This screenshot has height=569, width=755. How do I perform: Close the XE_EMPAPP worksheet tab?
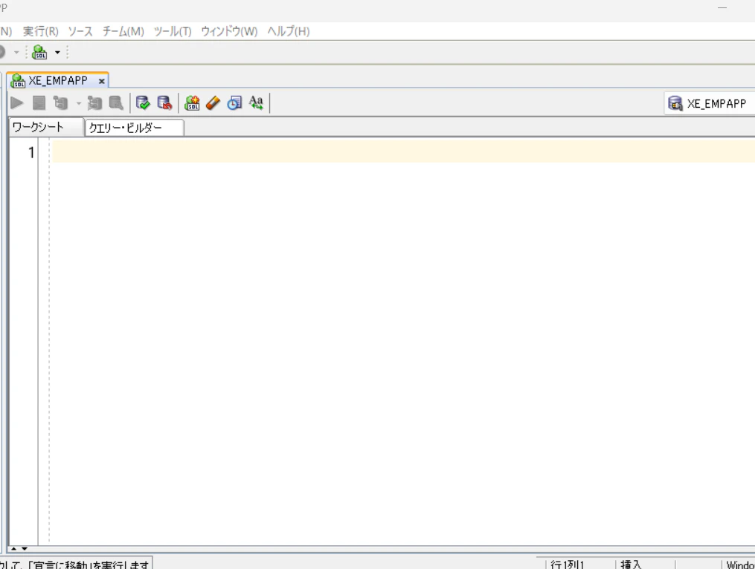coord(102,81)
